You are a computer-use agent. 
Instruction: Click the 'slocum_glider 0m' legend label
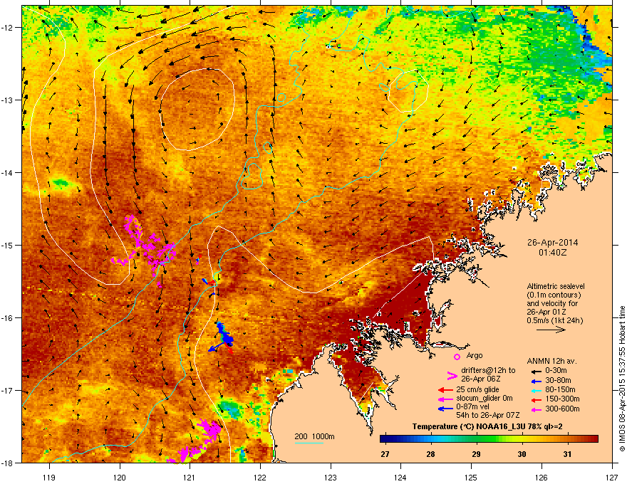point(484,399)
